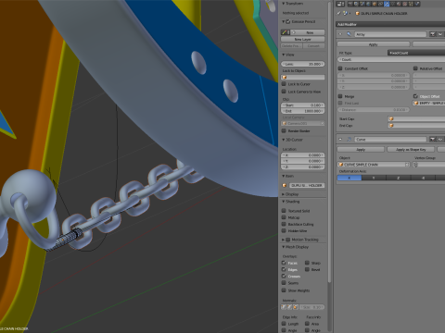The height and width of the screenshot is (333, 445).
Task: Open the Scene properties tab icon
Action: [362, 4]
